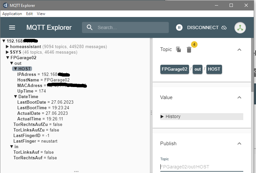Open the hamburger navigation menu
The width and height of the screenshot is (256, 173).
pos(12,27)
